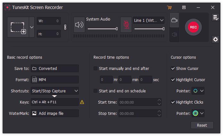Expand the capture area dropdown arrow
Image resolution: width=223 pixels, height=136 pixels.
tap(32, 27)
